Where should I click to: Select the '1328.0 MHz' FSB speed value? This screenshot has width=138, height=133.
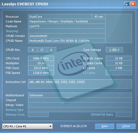tap(41, 73)
